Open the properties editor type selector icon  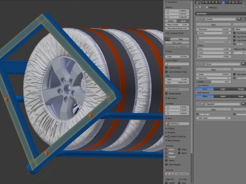click(x=198, y=3)
